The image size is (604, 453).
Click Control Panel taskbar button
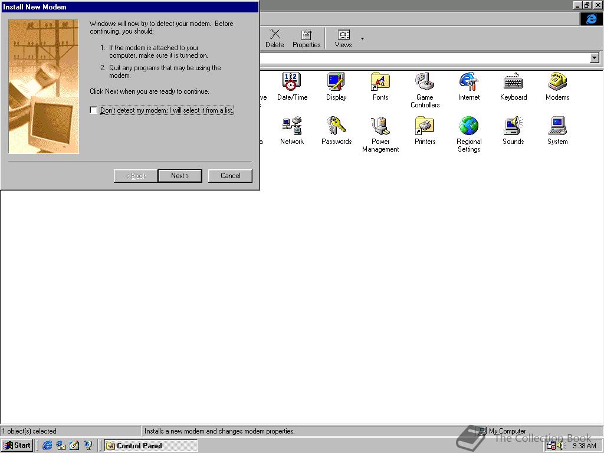tap(151, 446)
